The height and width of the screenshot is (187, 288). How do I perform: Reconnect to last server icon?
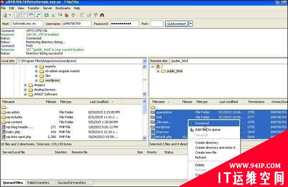[x=73, y=15]
